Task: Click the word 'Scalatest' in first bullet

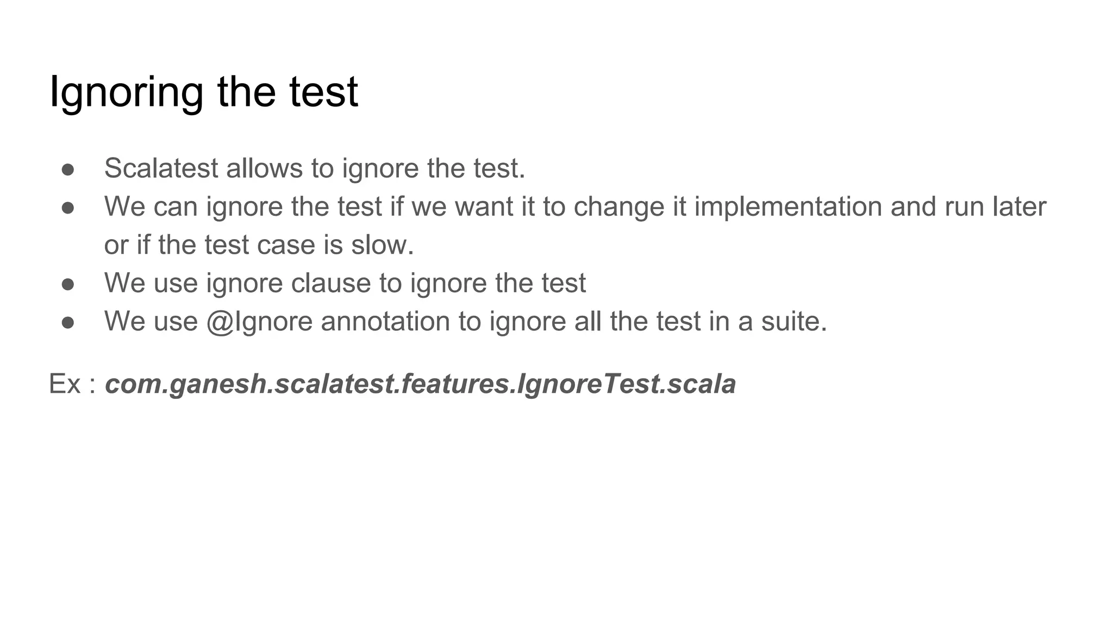Action: [161, 168]
